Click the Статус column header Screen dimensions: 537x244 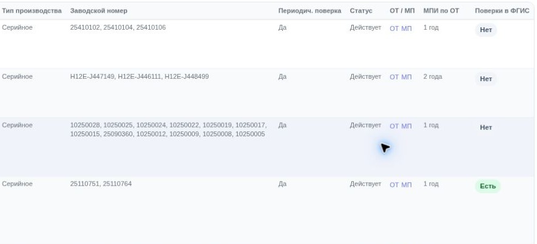(x=361, y=10)
